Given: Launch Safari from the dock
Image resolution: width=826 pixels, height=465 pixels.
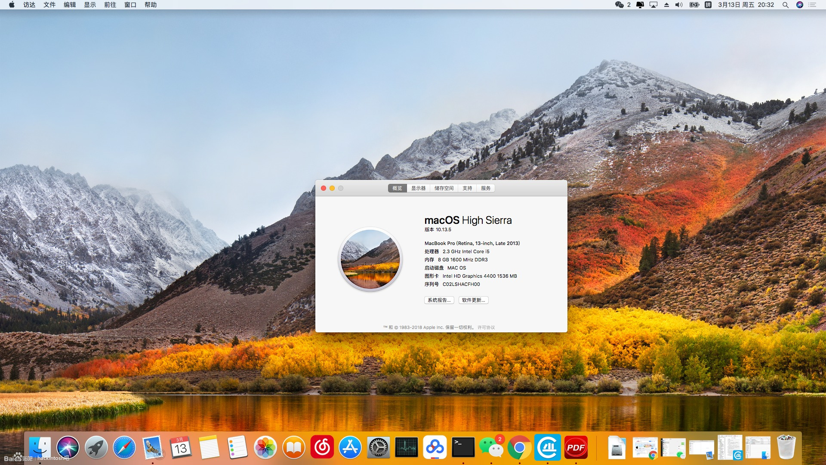Looking at the screenshot, I should [x=124, y=448].
